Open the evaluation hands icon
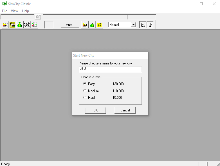The width and height of the screenshot is (220, 166). pyautogui.click(x=27, y=25)
